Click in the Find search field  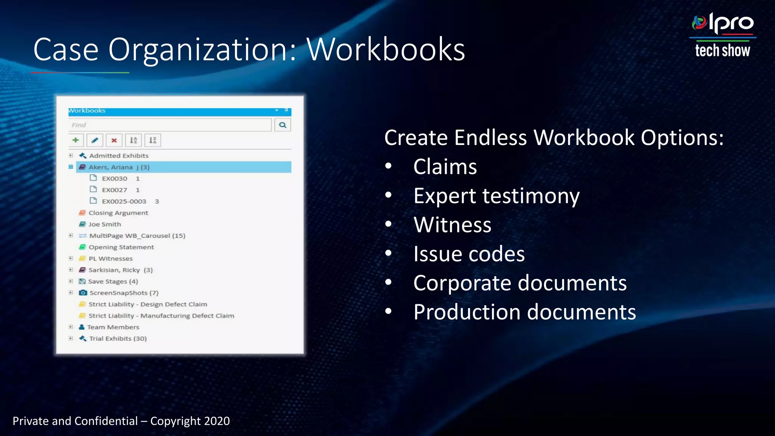point(170,125)
